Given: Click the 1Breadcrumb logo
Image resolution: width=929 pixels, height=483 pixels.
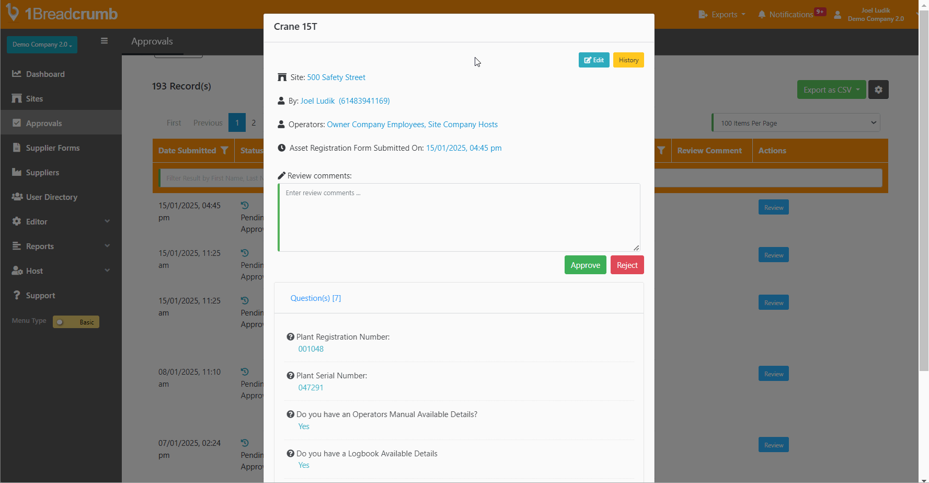Looking at the screenshot, I should 62,14.
